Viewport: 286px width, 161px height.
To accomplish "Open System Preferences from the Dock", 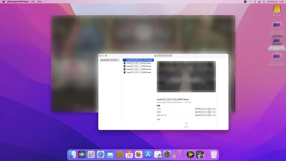I will (x=167, y=155).
